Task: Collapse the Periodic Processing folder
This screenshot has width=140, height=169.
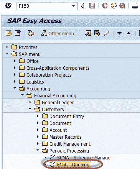Action: 38,150
